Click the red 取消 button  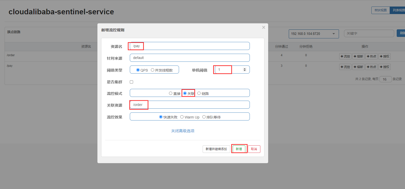point(254,149)
